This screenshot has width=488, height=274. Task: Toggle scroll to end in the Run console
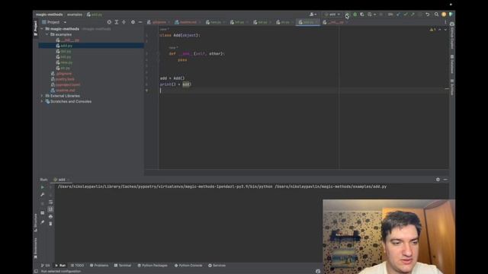tap(51, 209)
